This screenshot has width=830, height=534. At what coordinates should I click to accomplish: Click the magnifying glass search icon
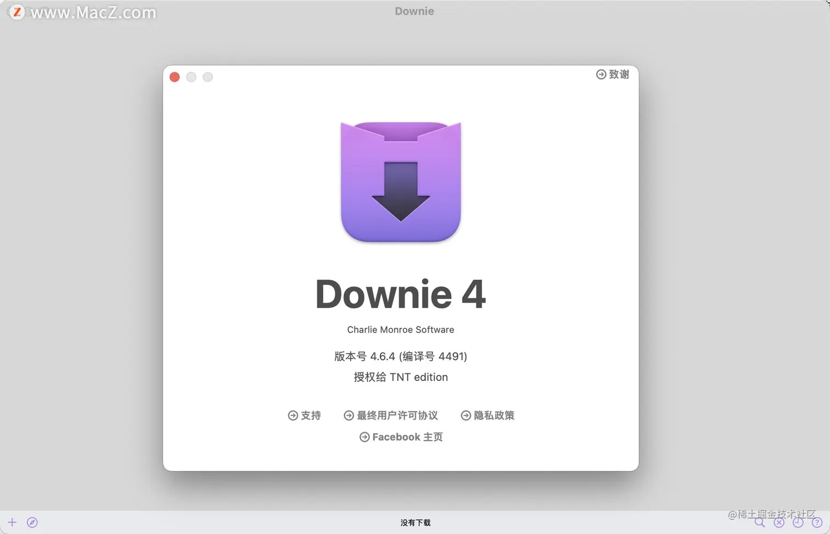[760, 522]
